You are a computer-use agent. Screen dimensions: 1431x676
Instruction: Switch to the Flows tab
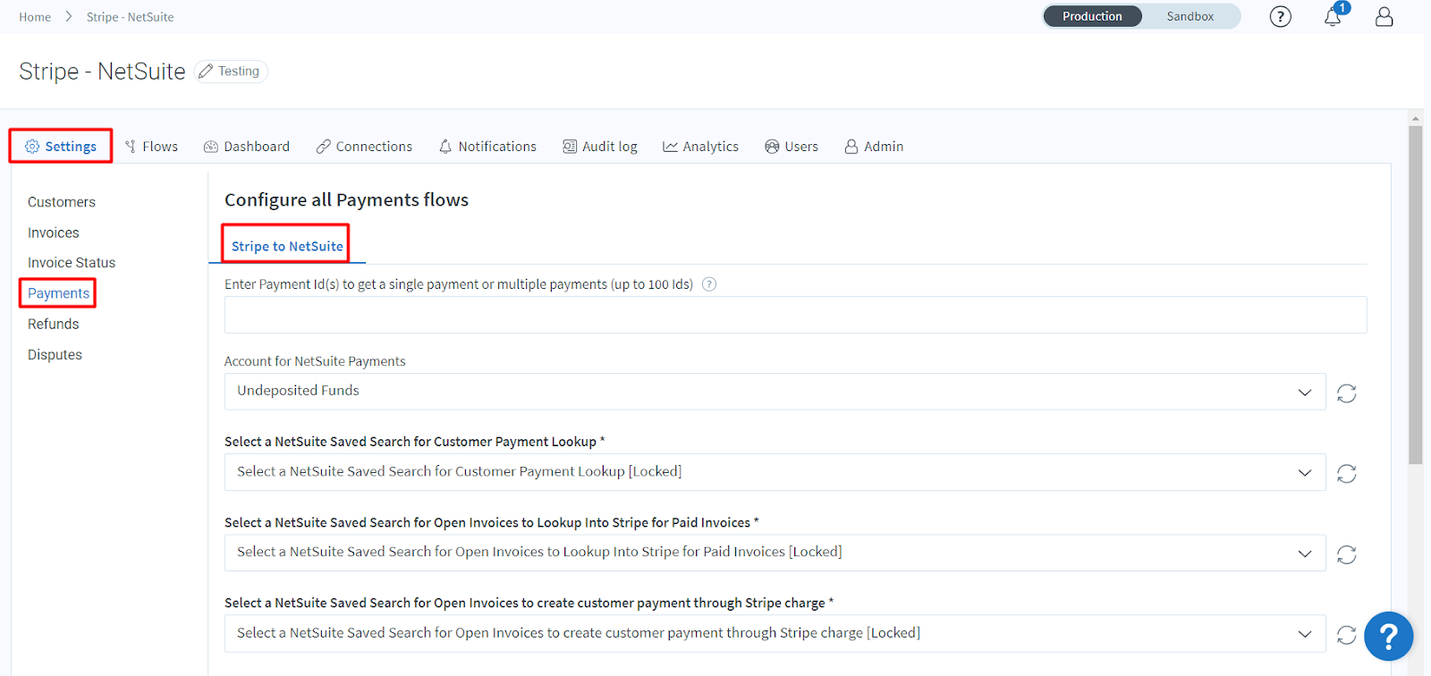[x=151, y=147]
